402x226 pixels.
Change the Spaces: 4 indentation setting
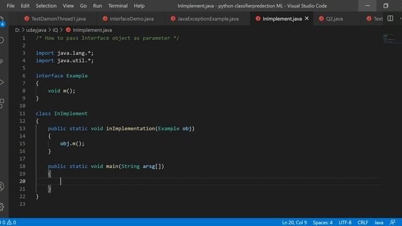(322, 222)
